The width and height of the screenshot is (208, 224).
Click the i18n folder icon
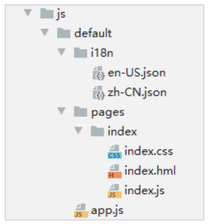click(x=81, y=52)
